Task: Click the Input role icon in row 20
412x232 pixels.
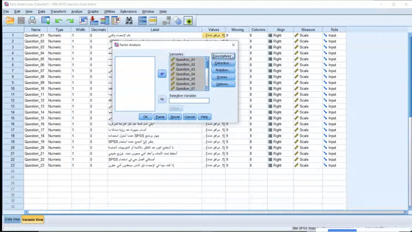Action: click(325, 148)
